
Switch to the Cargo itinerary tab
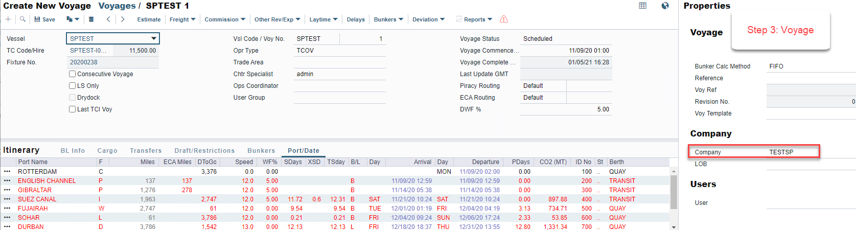107,151
